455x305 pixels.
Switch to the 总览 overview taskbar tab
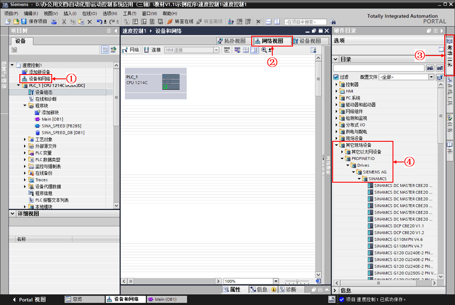click(84, 299)
